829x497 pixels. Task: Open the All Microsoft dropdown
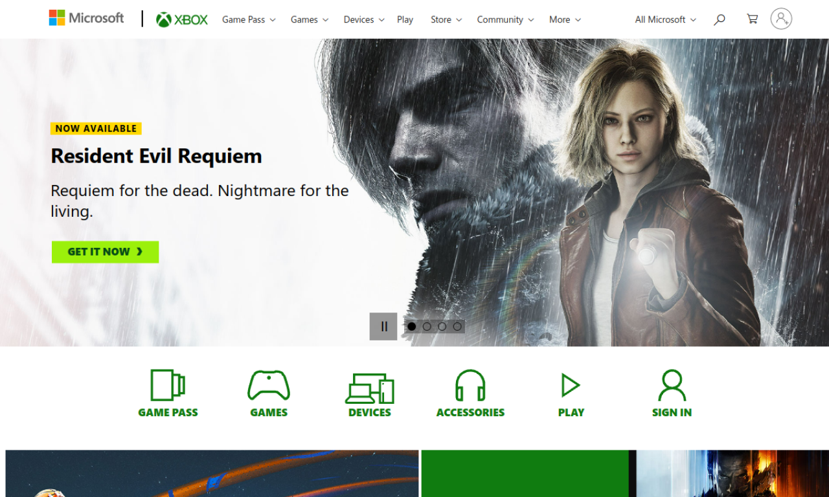pyautogui.click(x=665, y=19)
